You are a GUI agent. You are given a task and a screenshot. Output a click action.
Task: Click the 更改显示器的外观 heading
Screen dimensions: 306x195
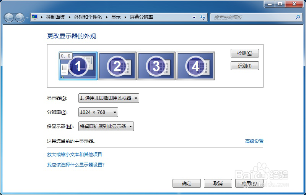click(x=72, y=36)
